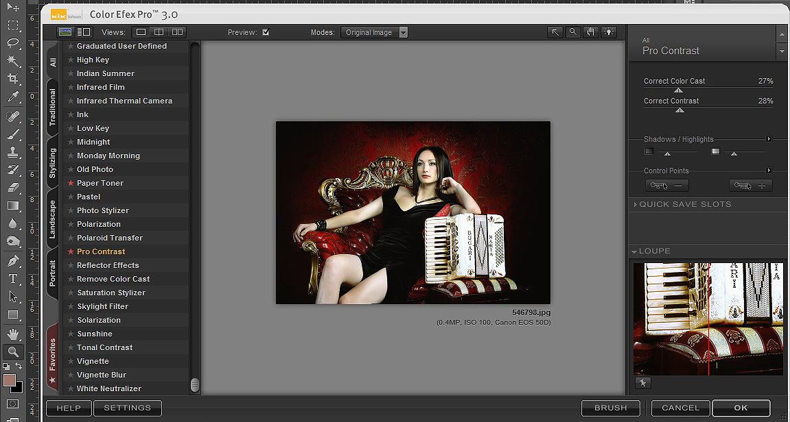Click the add control point button
The height and width of the screenshot is (422, 790).
click(x=750, y=186)
